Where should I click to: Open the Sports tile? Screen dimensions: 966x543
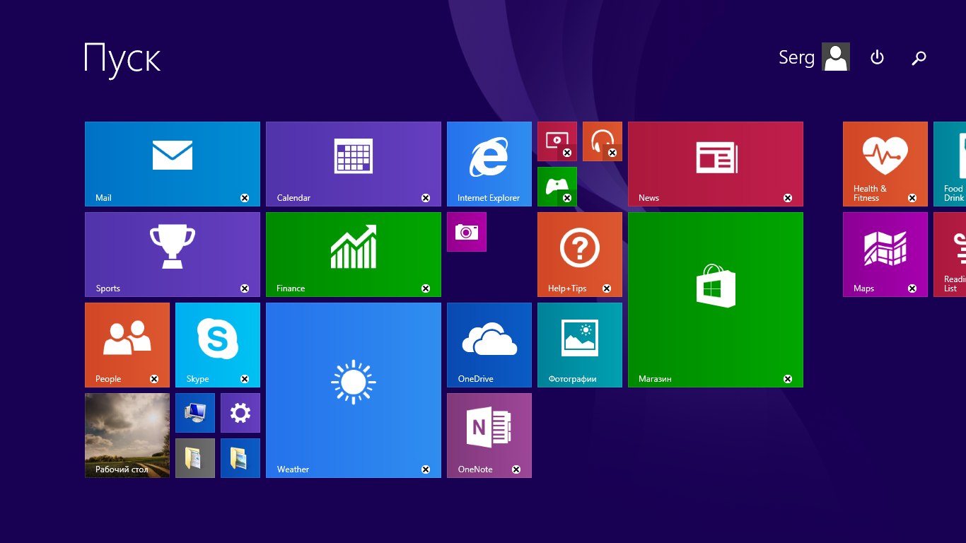pyautogui.click(x=173, y=255)
